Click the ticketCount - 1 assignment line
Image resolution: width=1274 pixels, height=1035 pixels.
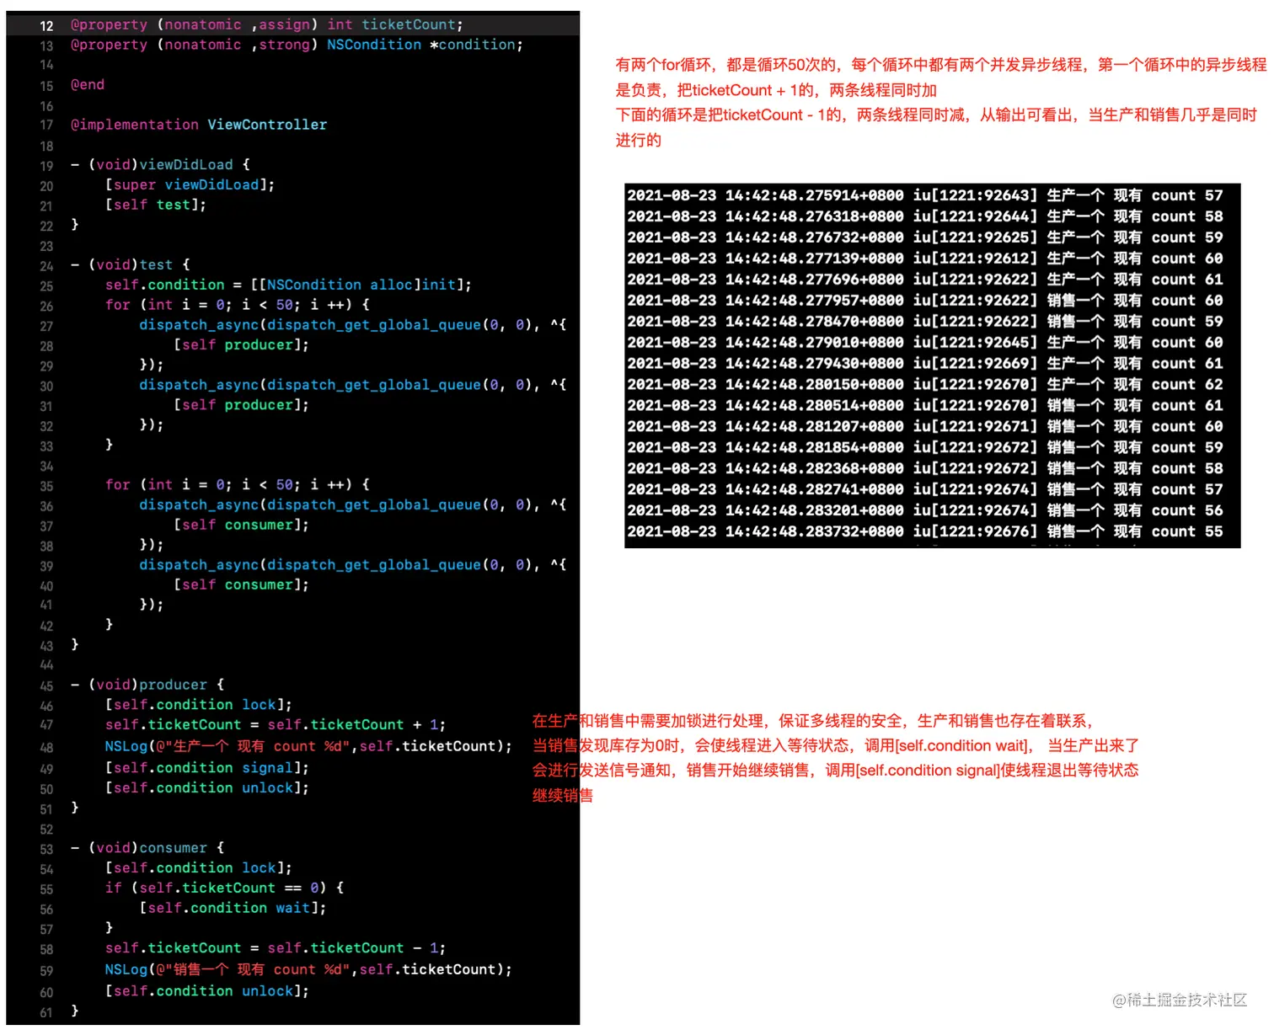(275, 948)
